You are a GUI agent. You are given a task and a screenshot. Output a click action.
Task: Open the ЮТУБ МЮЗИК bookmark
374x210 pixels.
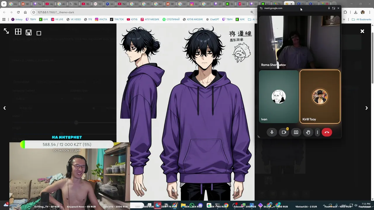click(x=193, y=19)
